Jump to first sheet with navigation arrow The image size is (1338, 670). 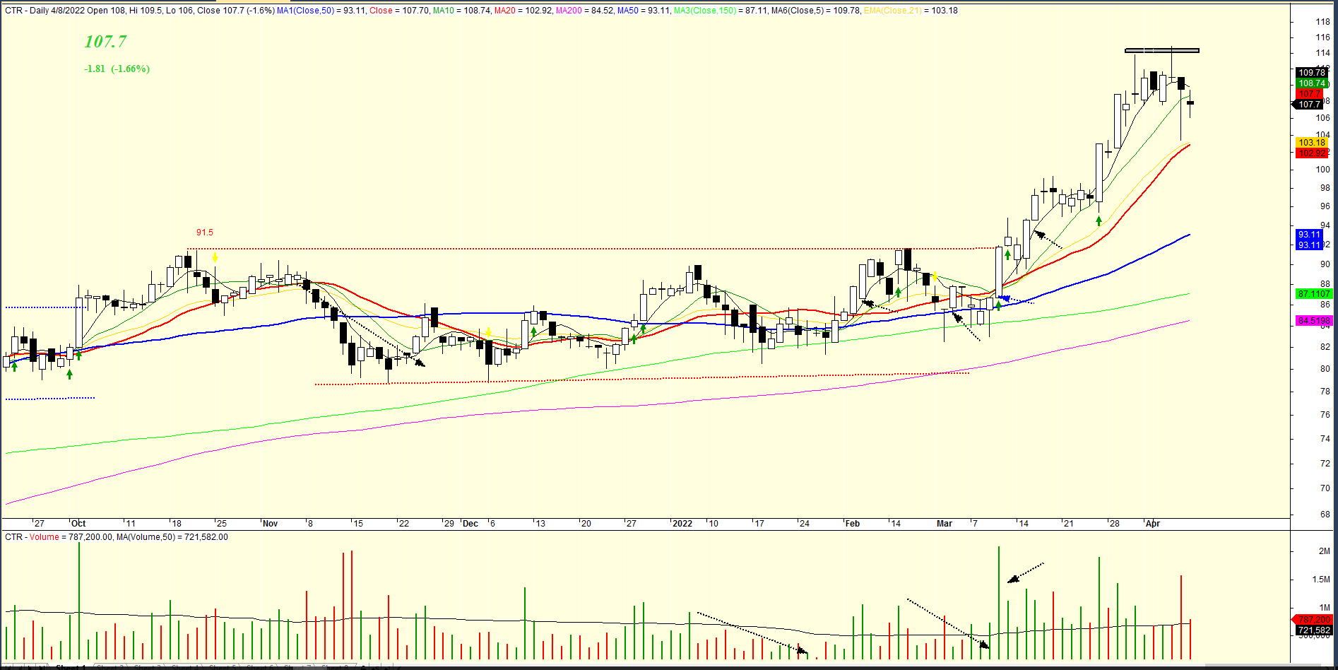tap(7, 666)
